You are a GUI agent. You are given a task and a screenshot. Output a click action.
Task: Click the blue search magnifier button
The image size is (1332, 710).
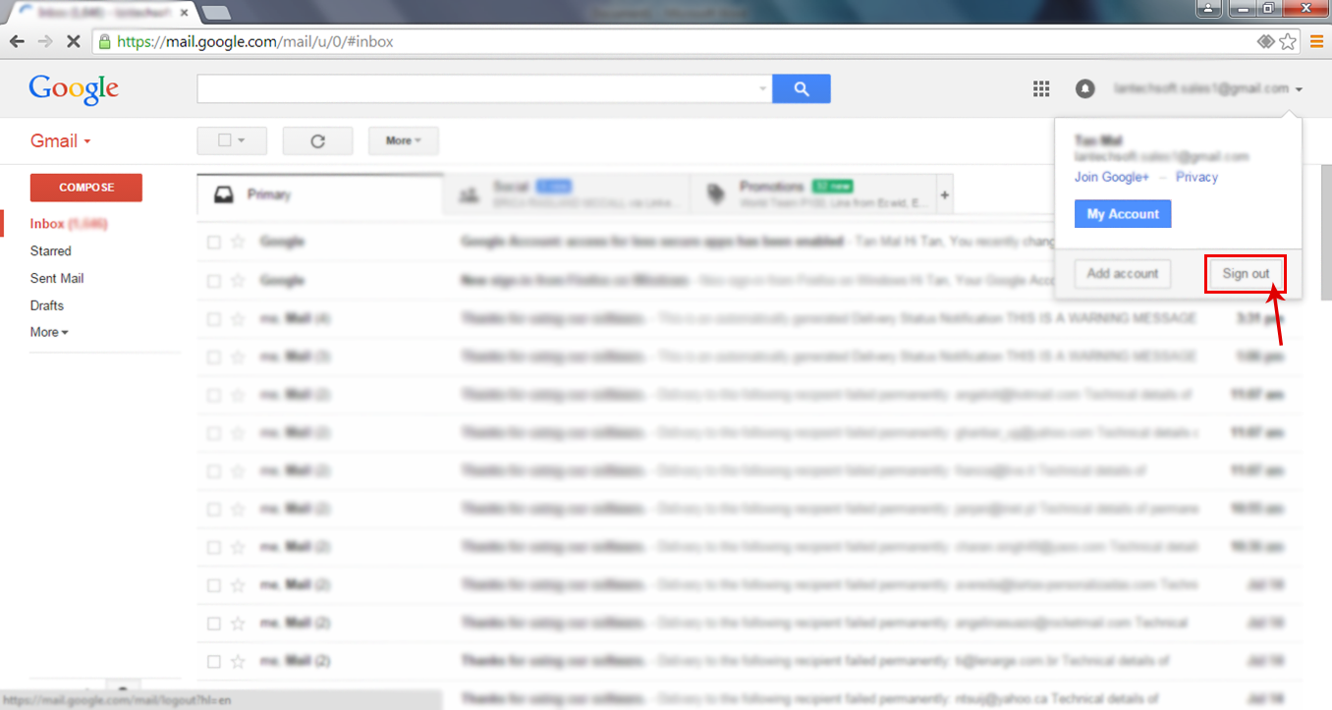pos(802,88)
